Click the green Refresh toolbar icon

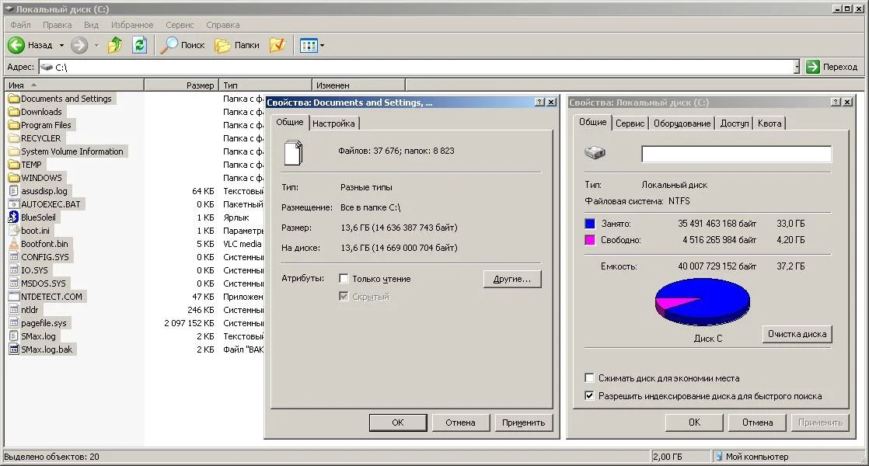[139, 45]
